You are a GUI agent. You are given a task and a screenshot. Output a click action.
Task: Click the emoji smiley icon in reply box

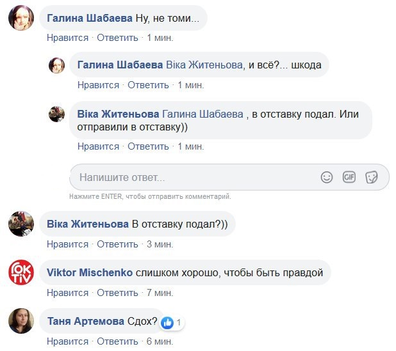click(x=327, y=177)
